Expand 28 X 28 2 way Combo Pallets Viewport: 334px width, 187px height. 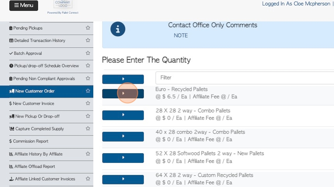click(123, 115)
